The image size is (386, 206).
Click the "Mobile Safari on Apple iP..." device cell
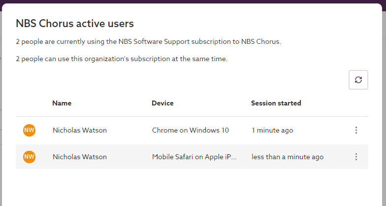coord(194,157)
